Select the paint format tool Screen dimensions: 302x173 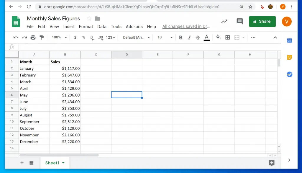point(41,37)
